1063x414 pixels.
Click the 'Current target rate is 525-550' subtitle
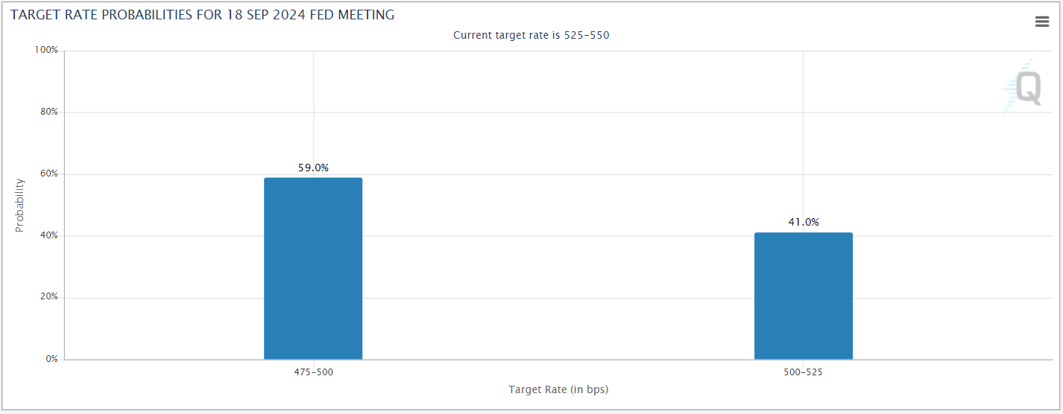point(531,35)
